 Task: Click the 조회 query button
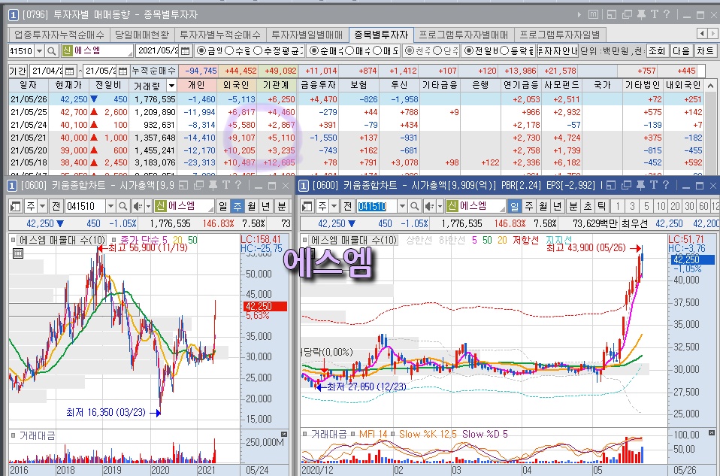pyautogui.click(x=657, y=51)
